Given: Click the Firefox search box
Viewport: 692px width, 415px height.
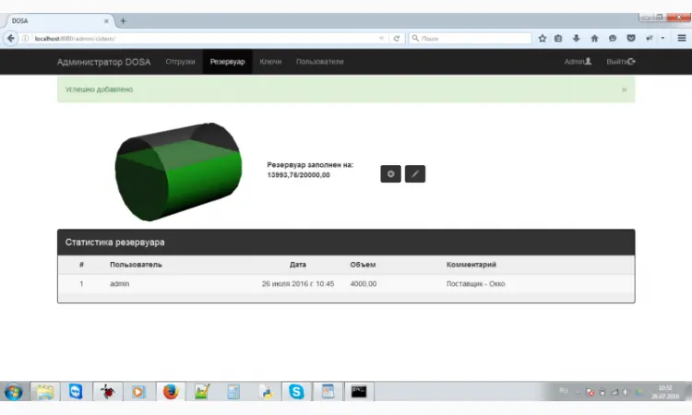Looking at the screenshot, I should 470,39.
